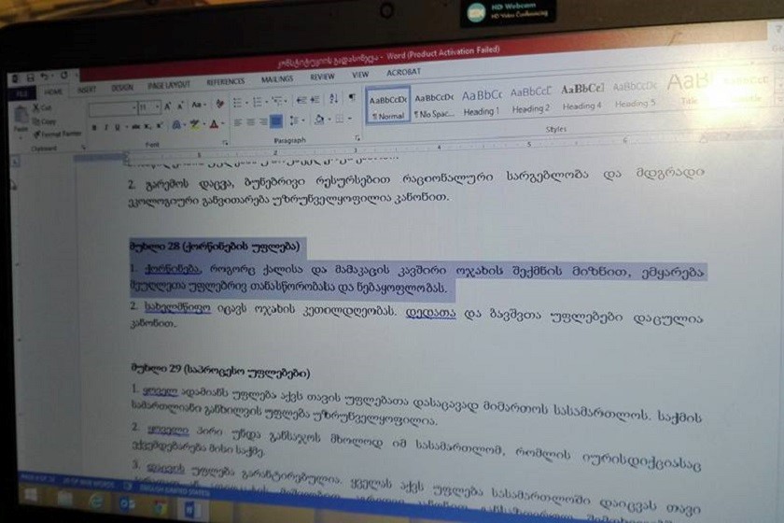Clear all formatting with the eraser icon
The image size is (784, 523).
click(220, 104)
